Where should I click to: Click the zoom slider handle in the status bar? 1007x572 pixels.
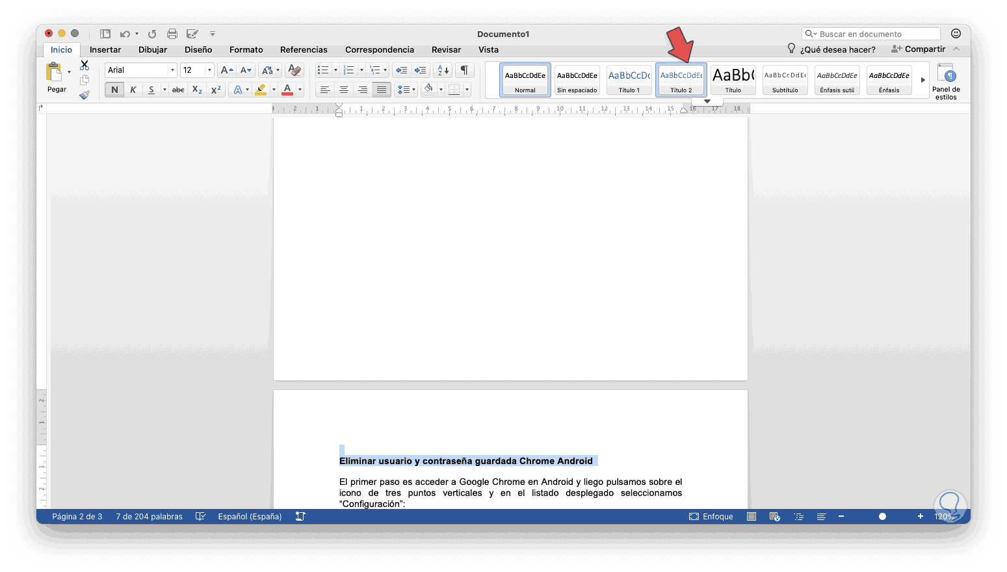(x=882, y=517)
